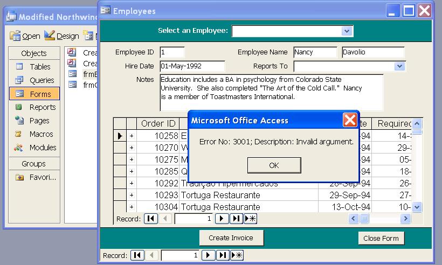This screenshot has height=265, width=442.
Task: Select Forms in the Objects pane
Action: point(34,94)
